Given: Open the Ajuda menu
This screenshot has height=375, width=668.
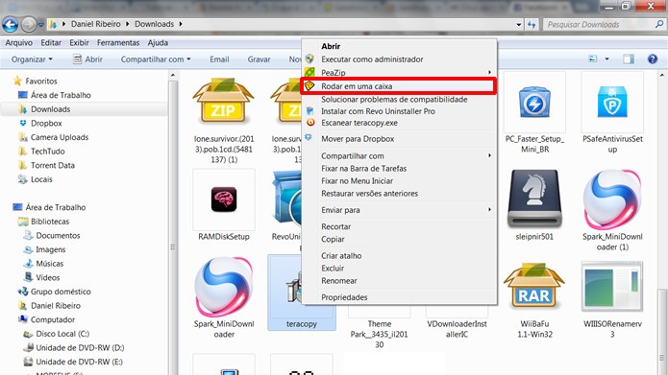Looking at the screenshot, I should [158, 42].
